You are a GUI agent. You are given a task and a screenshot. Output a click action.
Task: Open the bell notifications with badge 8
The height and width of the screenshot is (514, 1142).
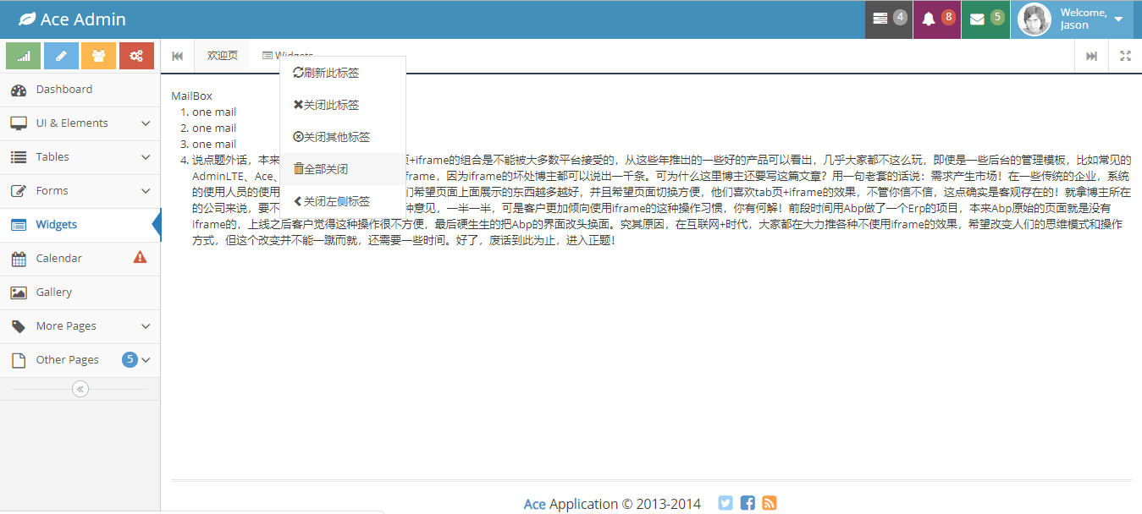pos(937,19)
